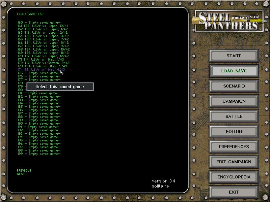Select empty save slot 192
This screenshot has height=202, width=270.
[x=39, y=130]
